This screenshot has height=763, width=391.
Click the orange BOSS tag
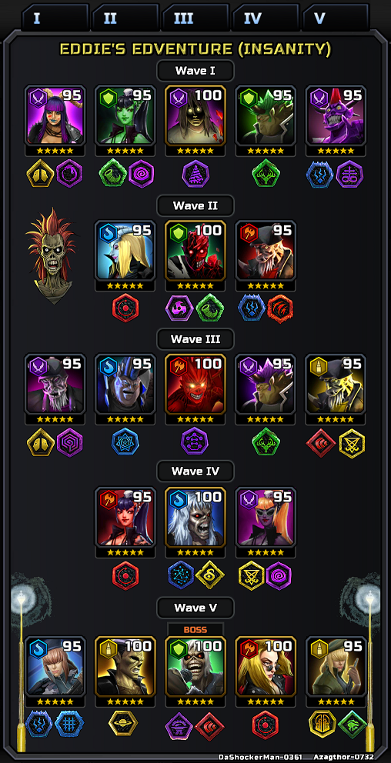[195, 629]
